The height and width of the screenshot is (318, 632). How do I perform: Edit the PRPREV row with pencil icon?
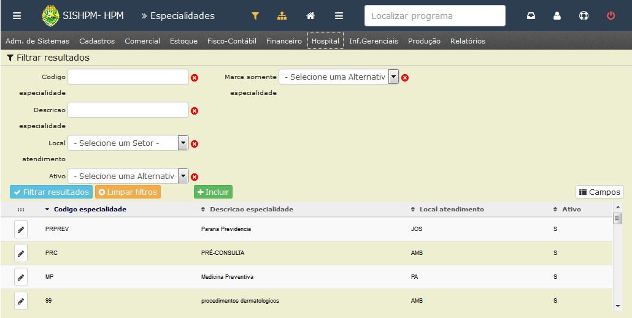[21, 229]
